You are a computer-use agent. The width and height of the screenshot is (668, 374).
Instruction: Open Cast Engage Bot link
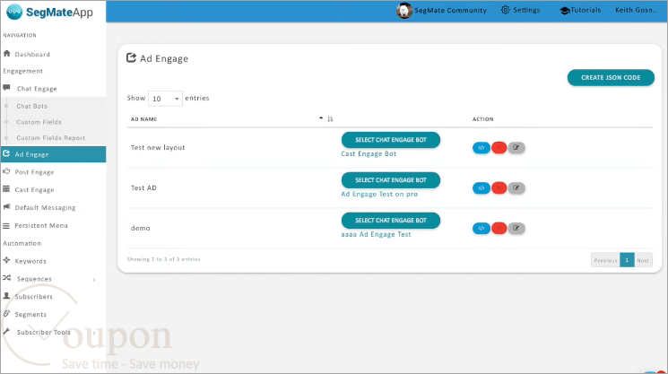(369, 153)
